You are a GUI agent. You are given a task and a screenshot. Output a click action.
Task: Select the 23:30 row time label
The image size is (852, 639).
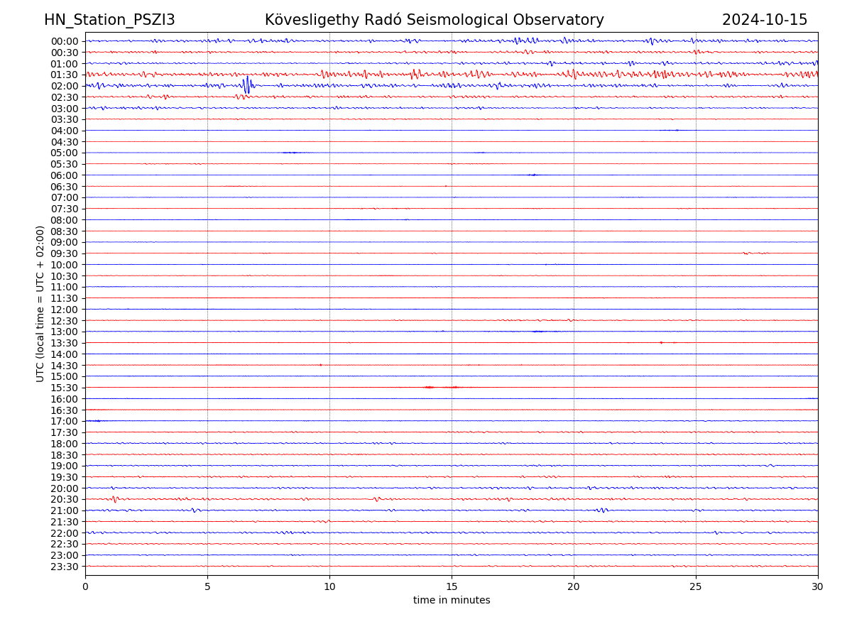[65, 567]
